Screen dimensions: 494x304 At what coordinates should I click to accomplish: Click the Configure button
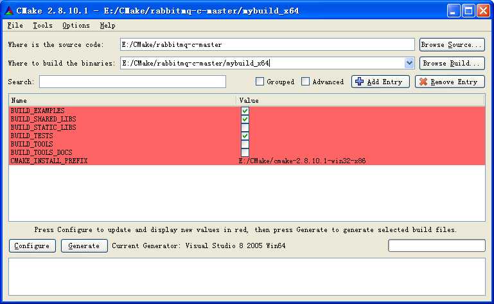coord(32,246)
